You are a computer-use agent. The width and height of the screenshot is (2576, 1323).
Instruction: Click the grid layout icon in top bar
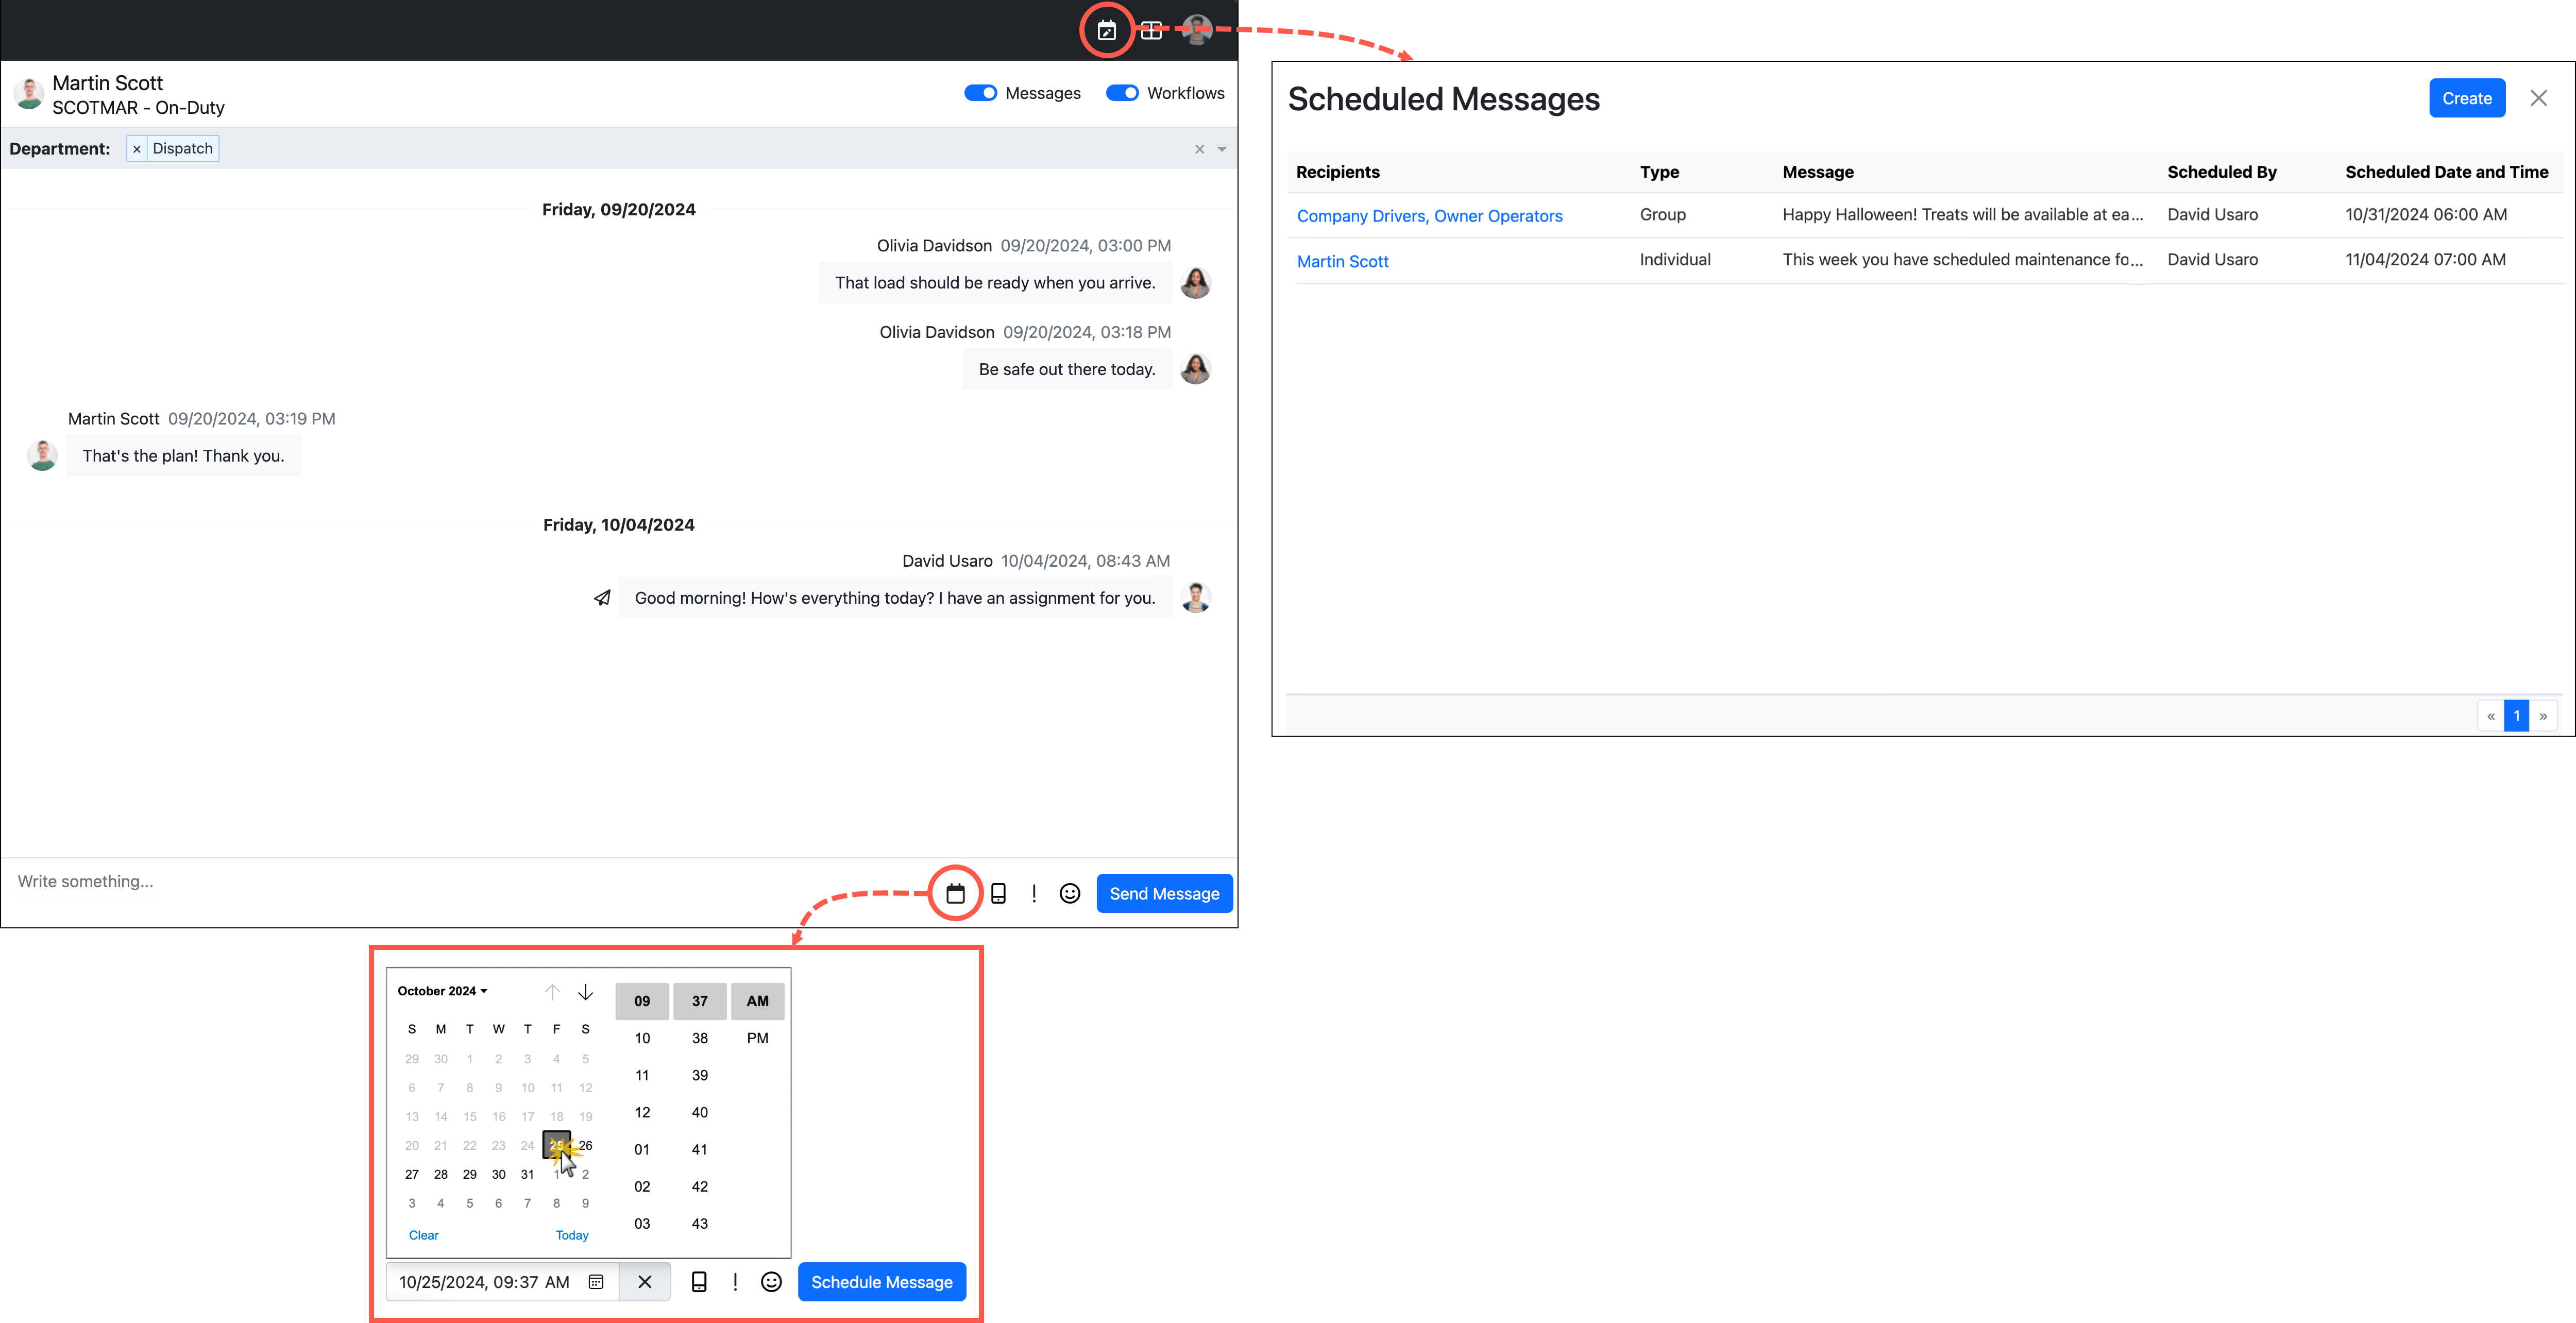point(1151,31)
